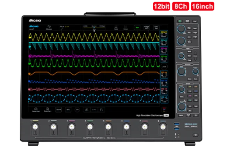Select the channel 8 BNC input connector
Image resolution: width=234 pixels, height=148 pixels.
click(163, 127)
